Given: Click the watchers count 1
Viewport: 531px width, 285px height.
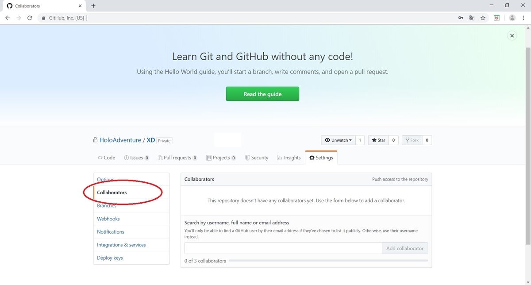Looking at the screenshot, I should (360, 140).
